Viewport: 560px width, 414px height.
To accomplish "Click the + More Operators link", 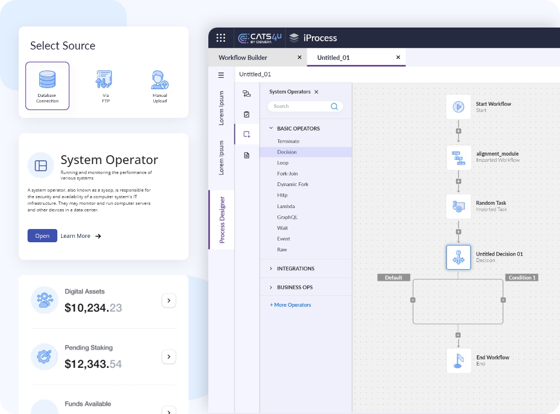I will point(290,305).
